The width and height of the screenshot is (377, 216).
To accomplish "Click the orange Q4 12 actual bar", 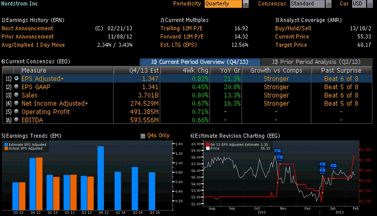I will (x=39, y=184).
